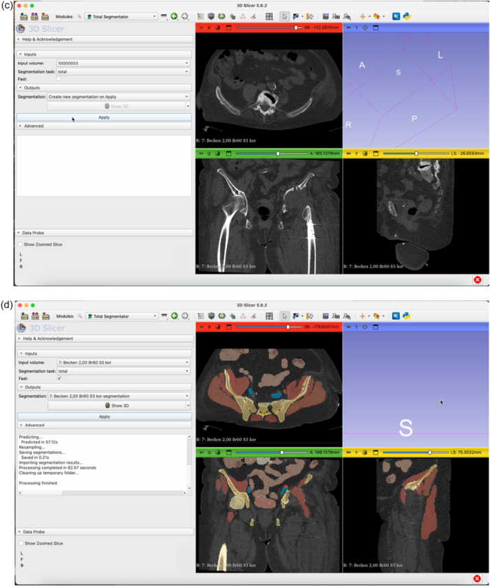Open Segmentation task dropdown in upper window (c)
490x586 pixels.
[123, 71]
